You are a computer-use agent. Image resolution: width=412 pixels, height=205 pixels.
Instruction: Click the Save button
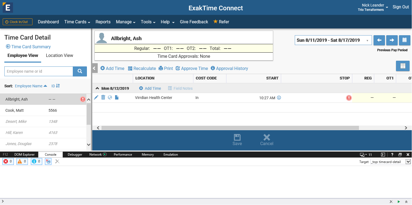point(237,140)
